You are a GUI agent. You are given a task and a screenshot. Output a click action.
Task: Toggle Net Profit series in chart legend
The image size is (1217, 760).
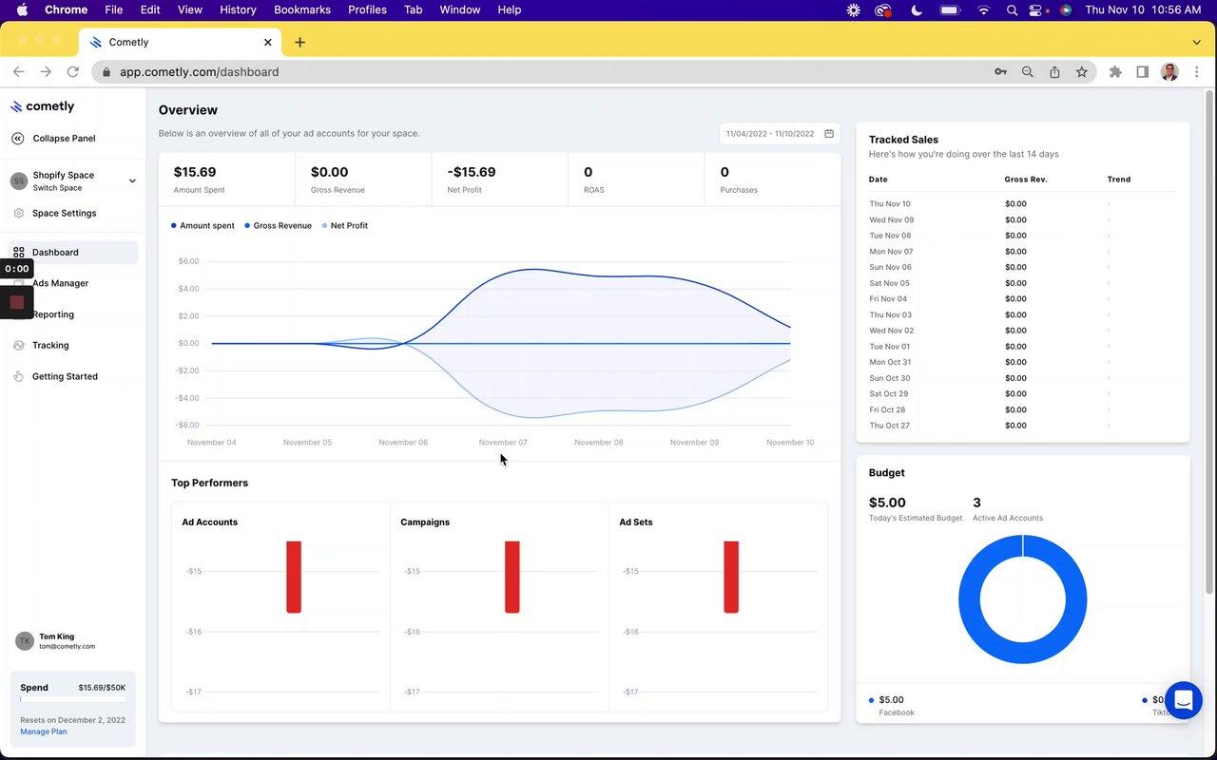[x=345, y=226]
